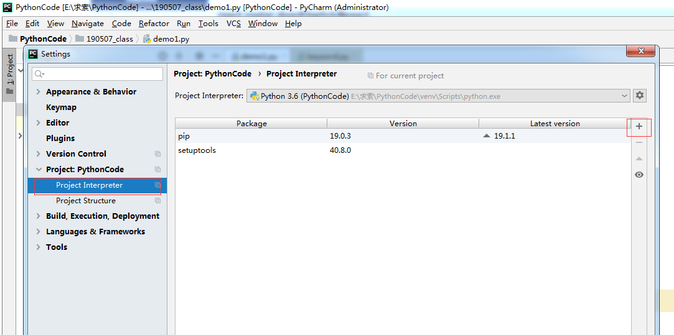This screenshot has height=335, width=674.
Task: Open the interpreter gear settings icon
Action: [640, 96]
